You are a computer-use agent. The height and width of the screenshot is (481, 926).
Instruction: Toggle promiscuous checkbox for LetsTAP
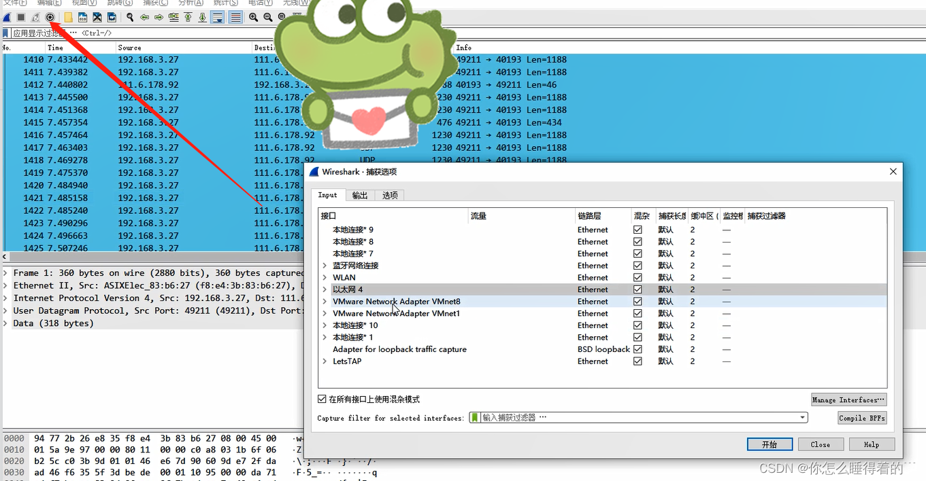pos(638,361)
